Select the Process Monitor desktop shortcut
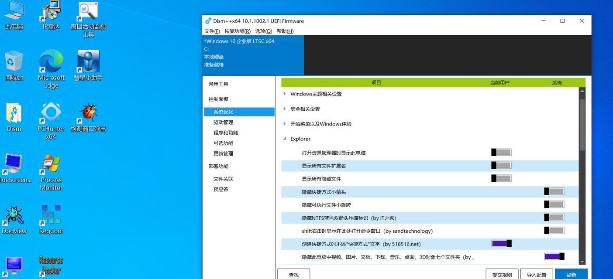This screenshot has height=279, width=613. coord(51,173)
